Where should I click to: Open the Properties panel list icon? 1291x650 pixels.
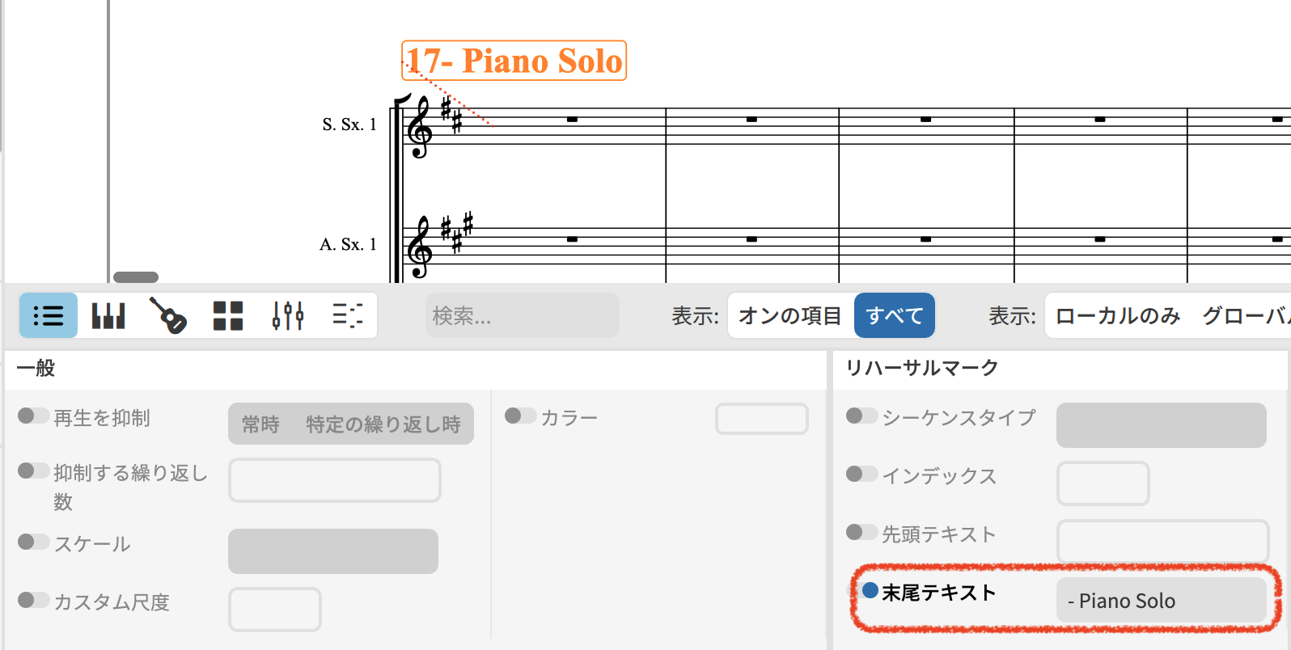[x=49, y=315]
